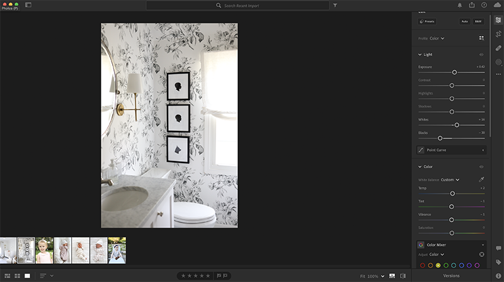Collapse the Light section

pyautogui.click(x=420, y=55)
